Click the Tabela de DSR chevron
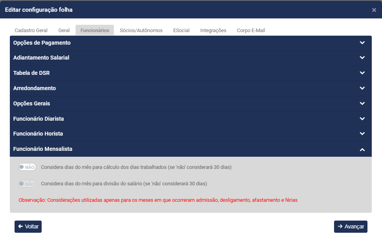This screenshot has width=382, height=239. [x=362, y=73]
